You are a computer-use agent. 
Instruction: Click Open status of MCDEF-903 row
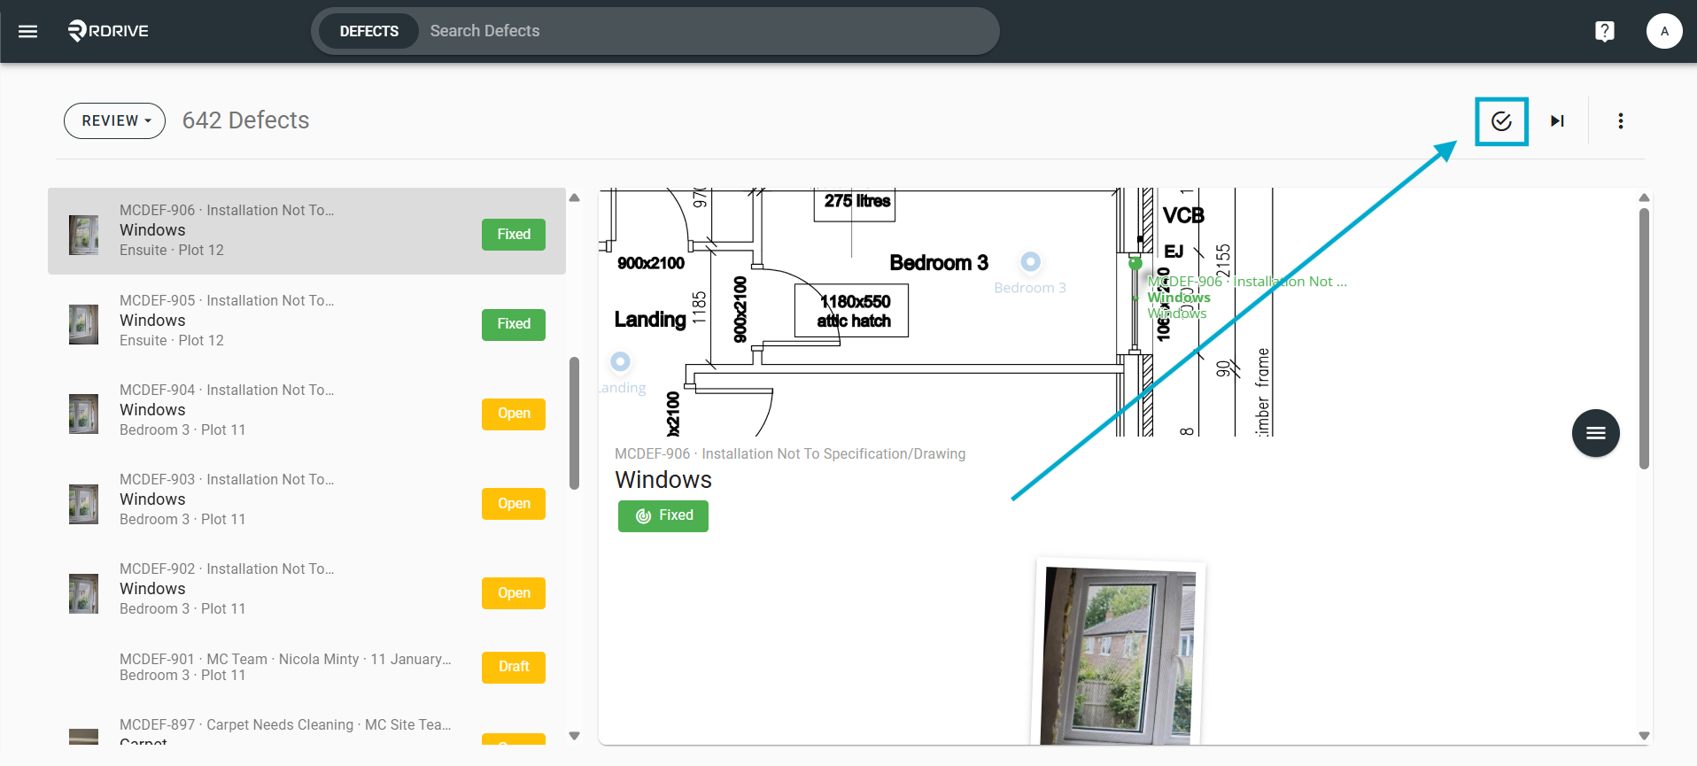tap(514, 504)
